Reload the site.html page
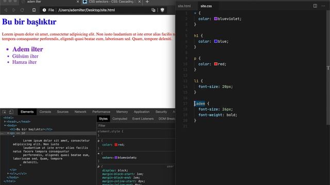The width and height of the screenshot is (330, 185). click(22, 10)
